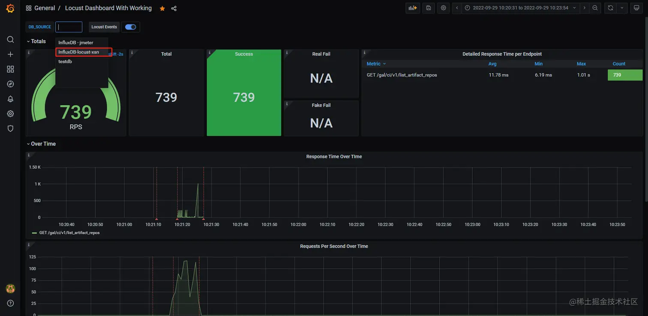
Task: Open the time range picker dropdown
Action: pos(520,8)
